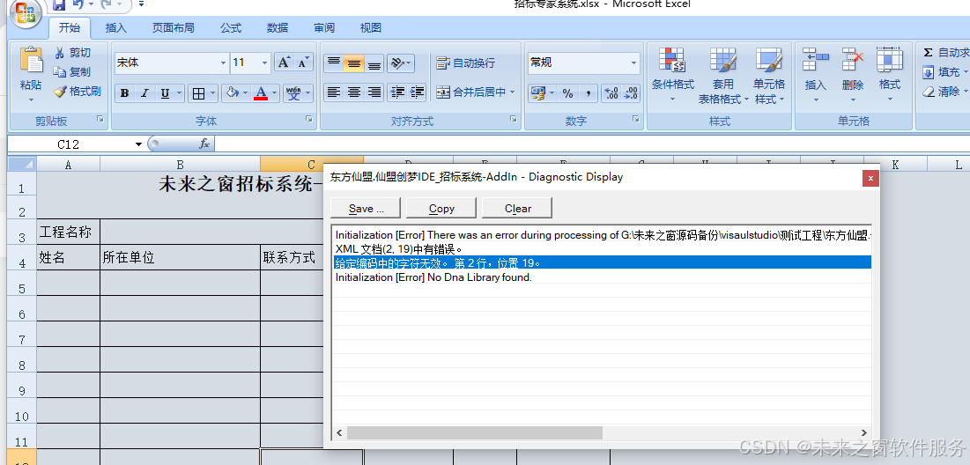Switch to the Review (审阅) tab

point(324,28)
